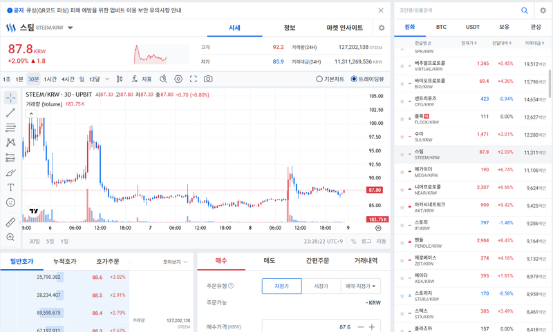Close the notice banner

coord(381,10)
